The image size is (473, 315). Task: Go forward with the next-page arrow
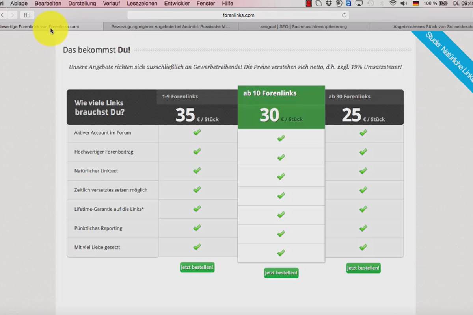[x=13, y=15]
